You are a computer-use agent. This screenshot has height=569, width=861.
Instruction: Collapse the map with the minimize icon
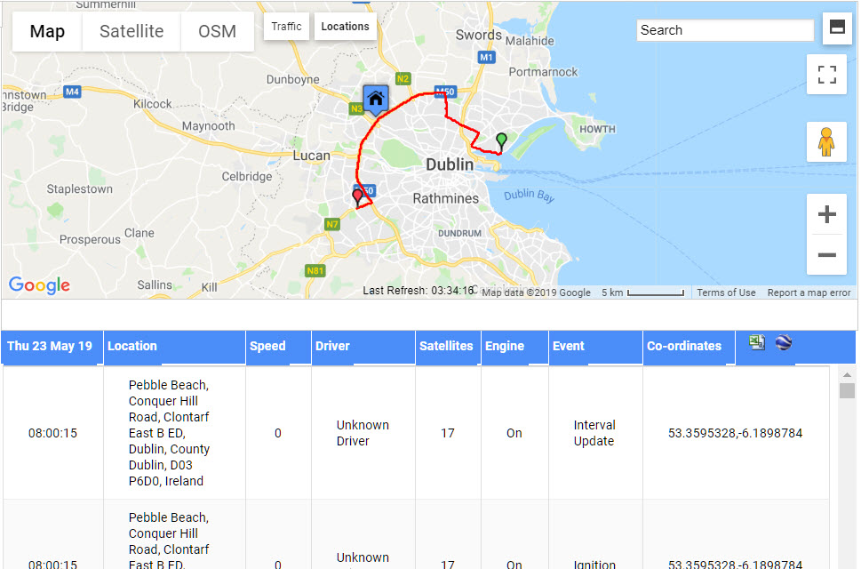click(x=837, y=27)
